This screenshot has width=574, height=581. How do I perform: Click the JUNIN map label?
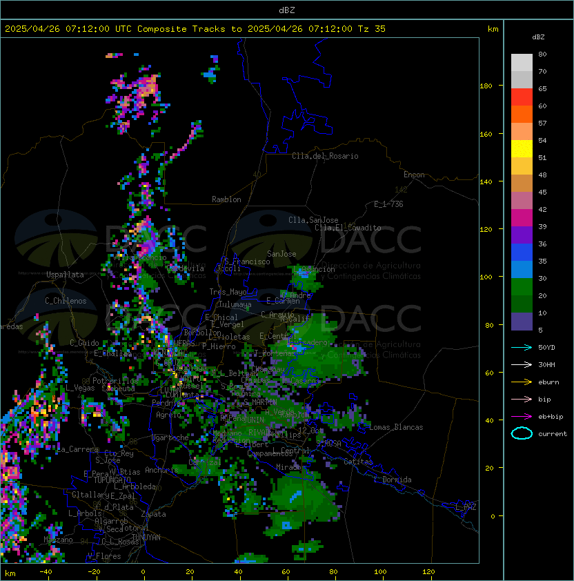[x=253, y=420]
